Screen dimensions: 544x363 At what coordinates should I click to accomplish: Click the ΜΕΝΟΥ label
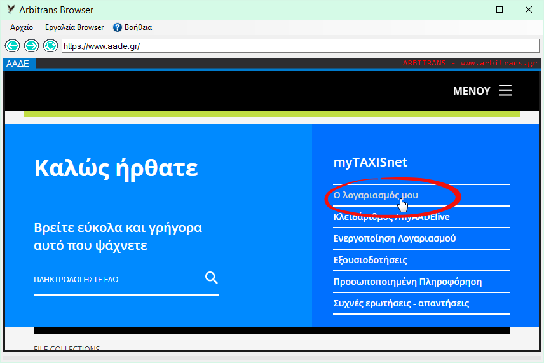click(472, 91)
